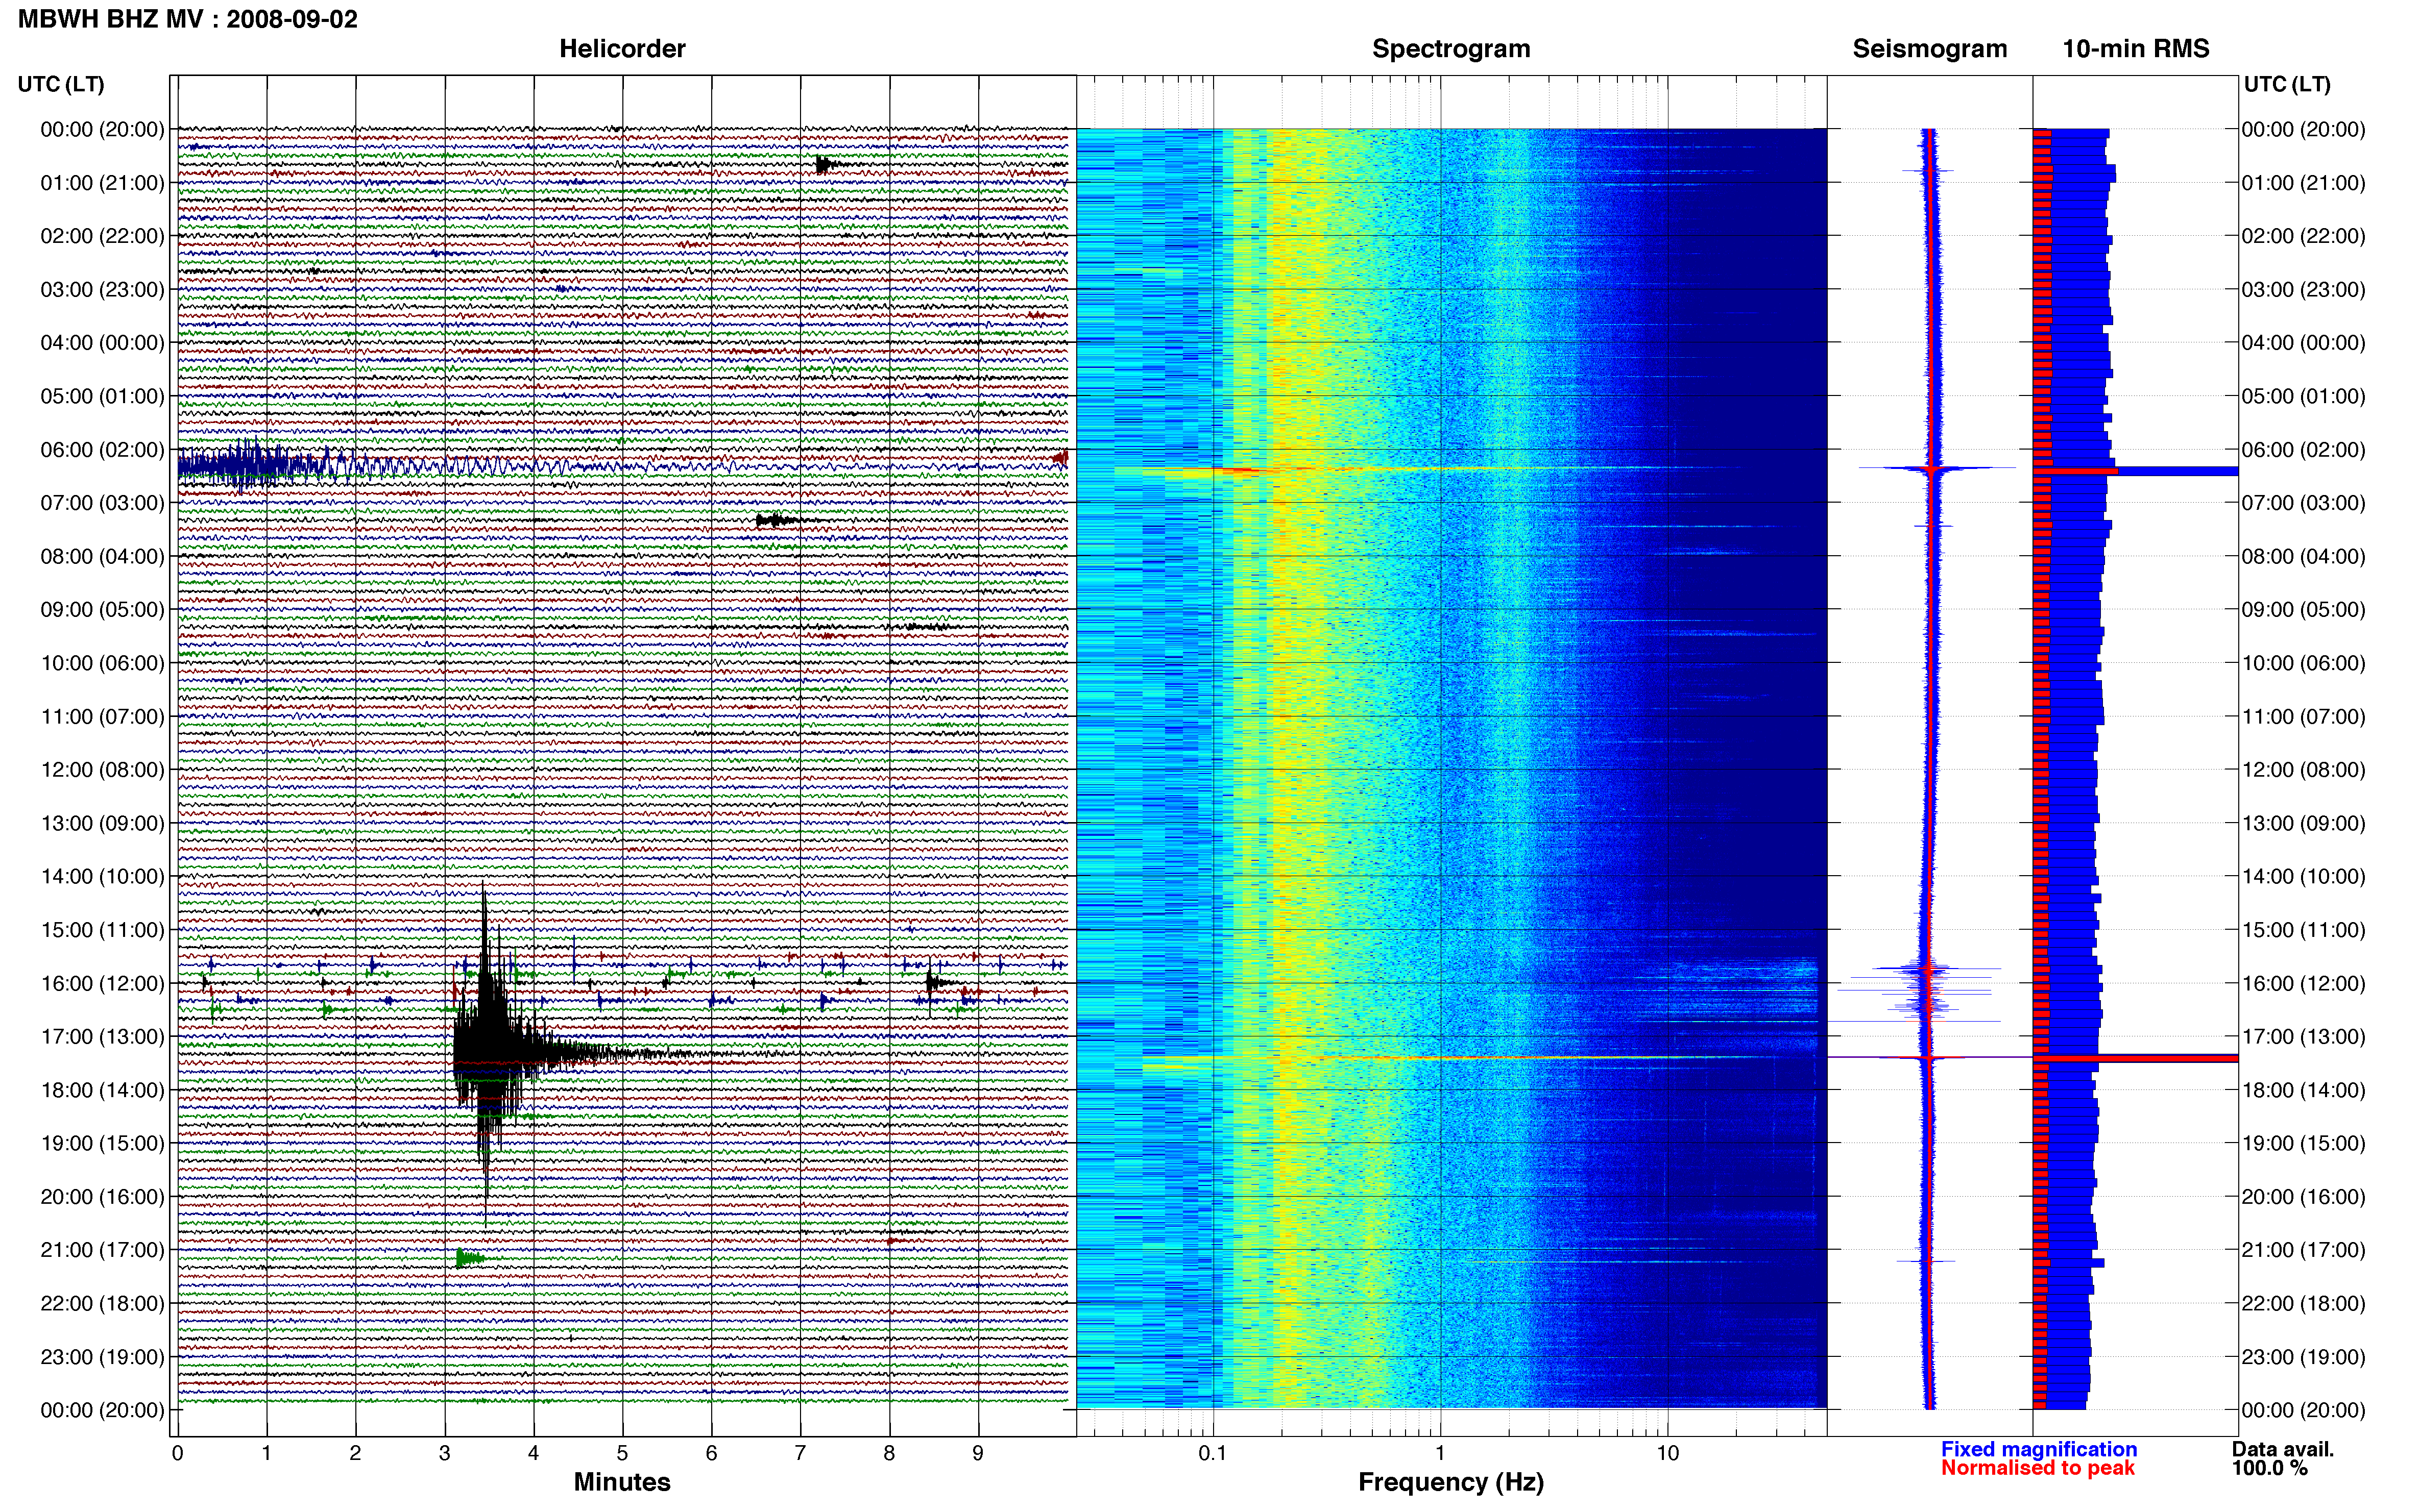Screen dimensions: 2420x1512
Task: Click the left 13:00 (09:00) time label
Action: (x=102, y=823)
